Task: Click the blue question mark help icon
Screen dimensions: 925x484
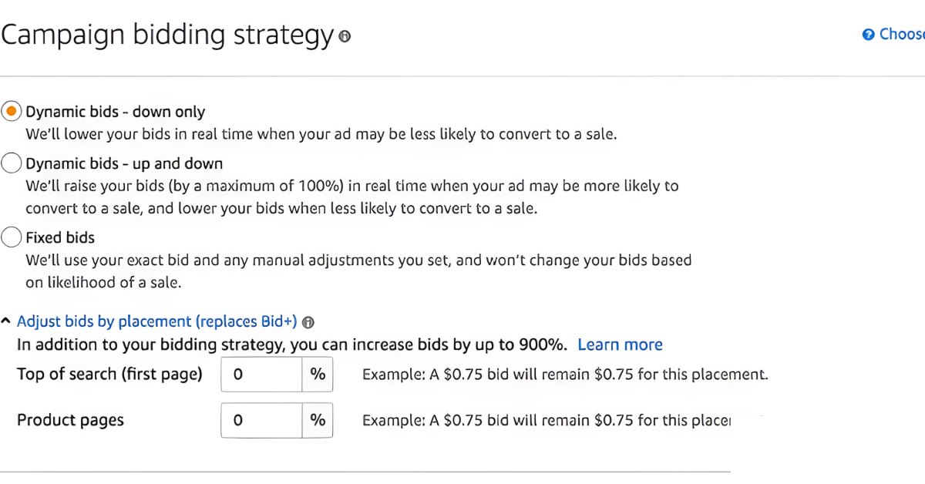Action: click(x=869, y=35)
